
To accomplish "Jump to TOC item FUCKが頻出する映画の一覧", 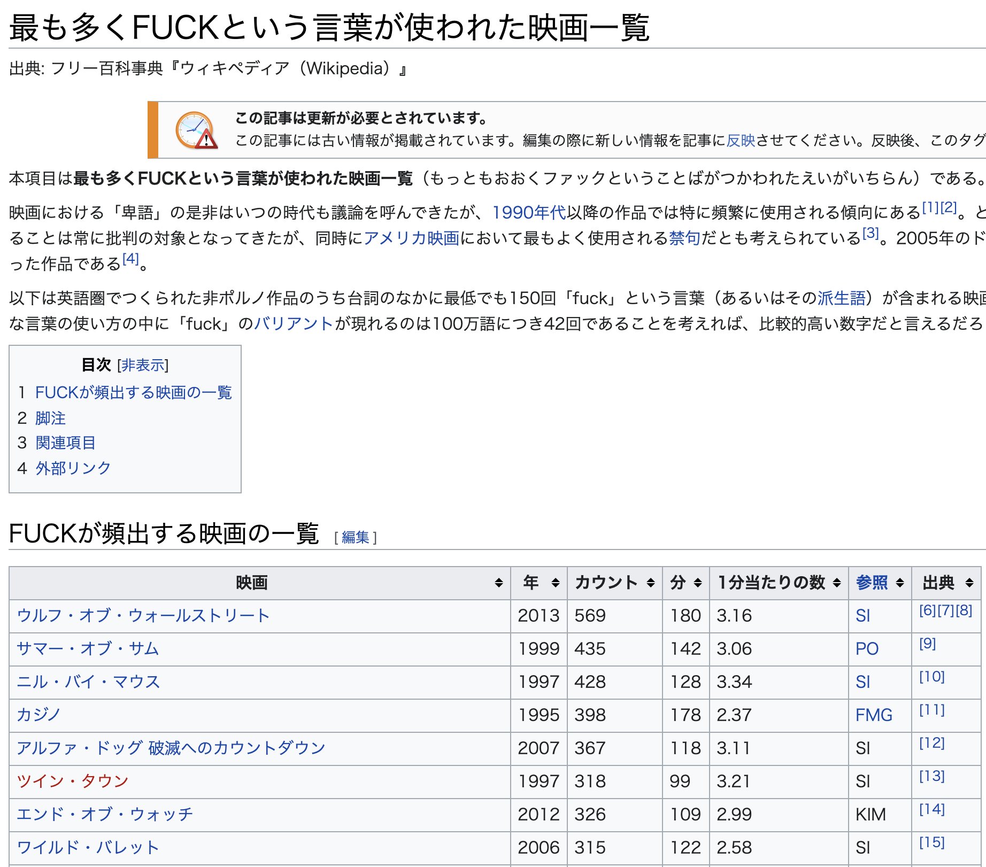I will 134,392.
